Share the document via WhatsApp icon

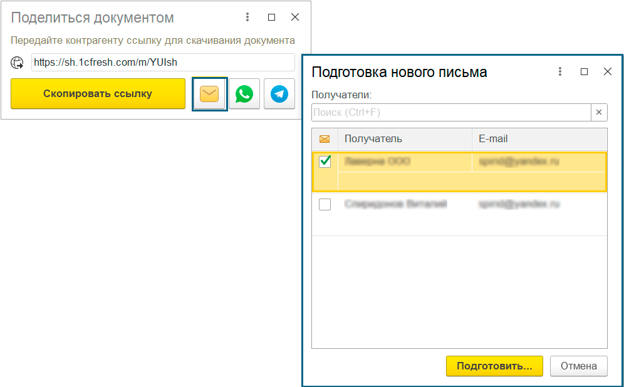click(x=244, y=93)
